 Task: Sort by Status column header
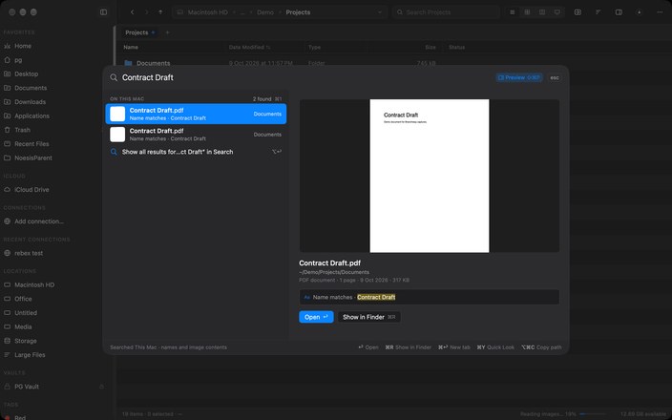coord(456,47)
